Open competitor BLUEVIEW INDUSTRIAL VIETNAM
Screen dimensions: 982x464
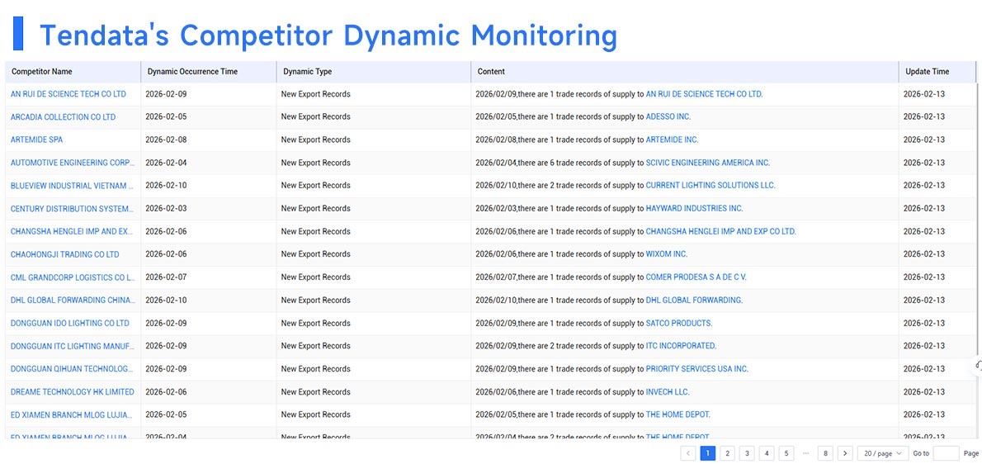coord(73,185)
